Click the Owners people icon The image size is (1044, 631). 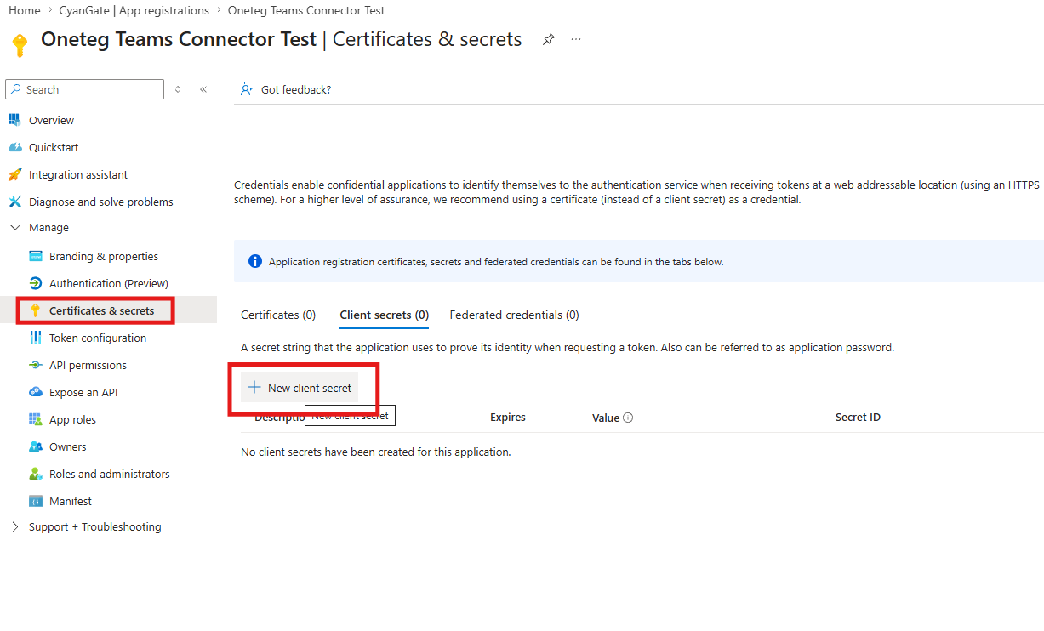tap(35, 446)
